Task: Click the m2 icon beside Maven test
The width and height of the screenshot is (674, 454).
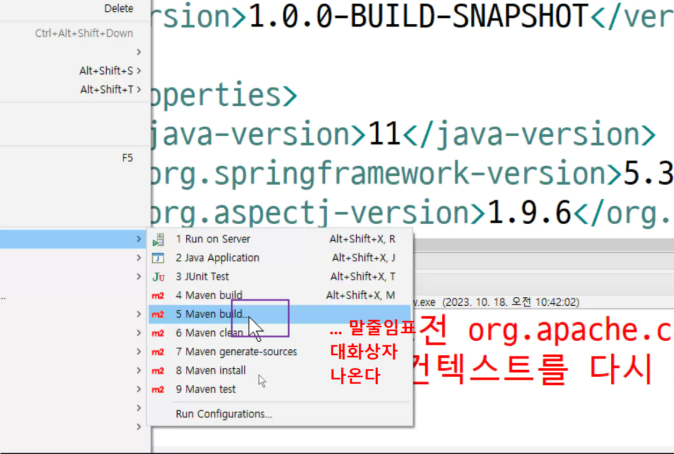Action: tap(158, 390)
